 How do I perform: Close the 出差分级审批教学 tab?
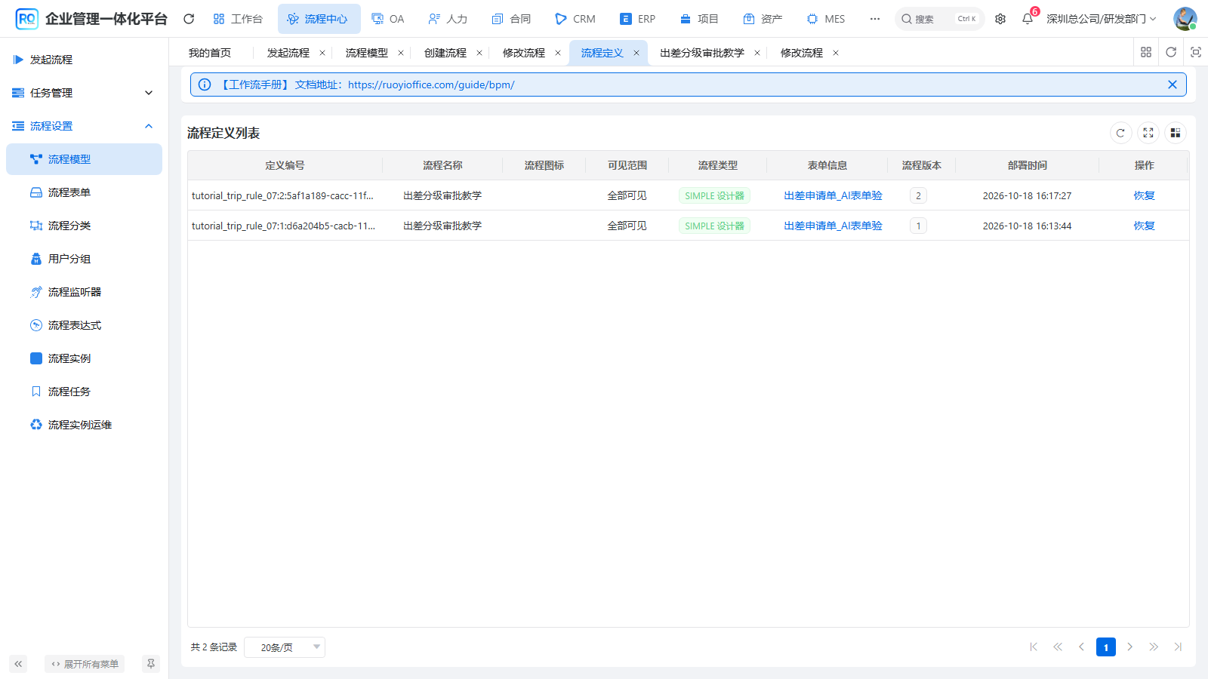coord(757,53)
